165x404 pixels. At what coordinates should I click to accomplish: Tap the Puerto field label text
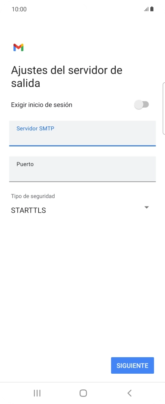click(25, 164)
